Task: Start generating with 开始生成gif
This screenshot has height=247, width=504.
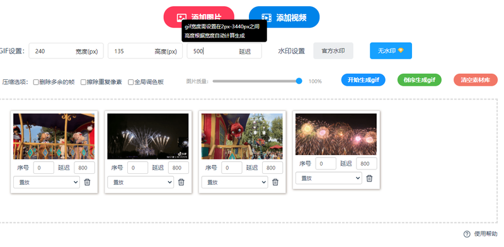Action: click(364, 80)
